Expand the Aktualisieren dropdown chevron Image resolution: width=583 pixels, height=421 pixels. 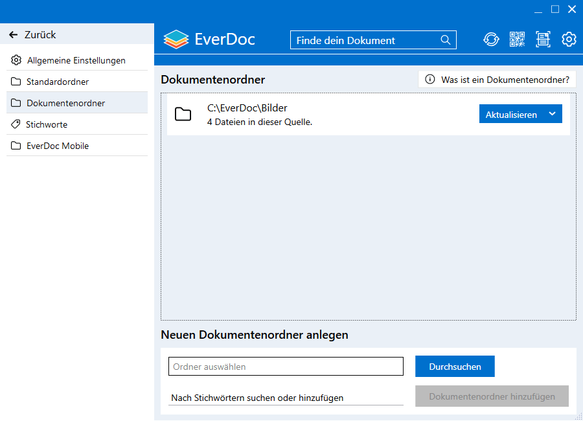click(x=553, y=113)
